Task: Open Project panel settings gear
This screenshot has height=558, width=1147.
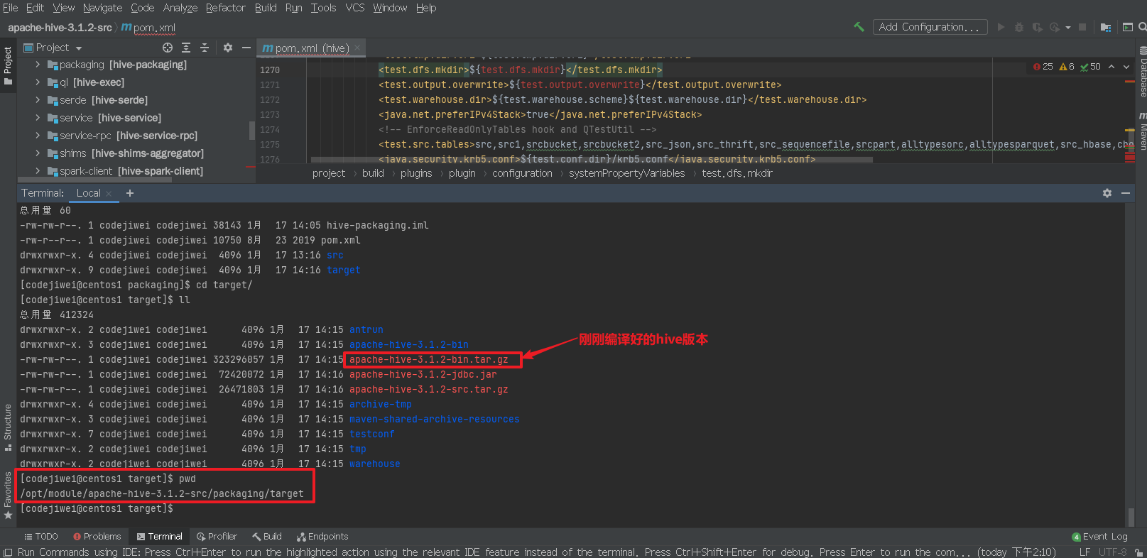Action: tap(227, 48)
